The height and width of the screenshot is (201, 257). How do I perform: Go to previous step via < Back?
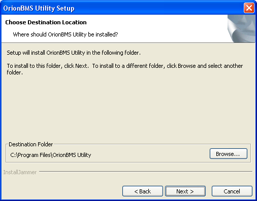pyautogui.click(x=143, y=191)
